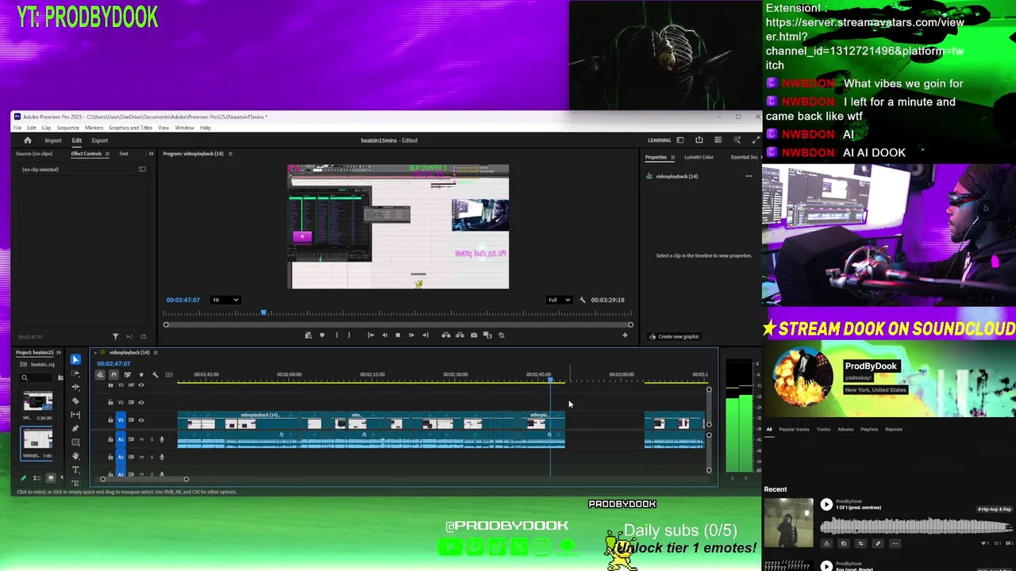The width and height of the screenshot is (1016, 571).
Task: Click Go to Out point button
Action: pos(425,335)
